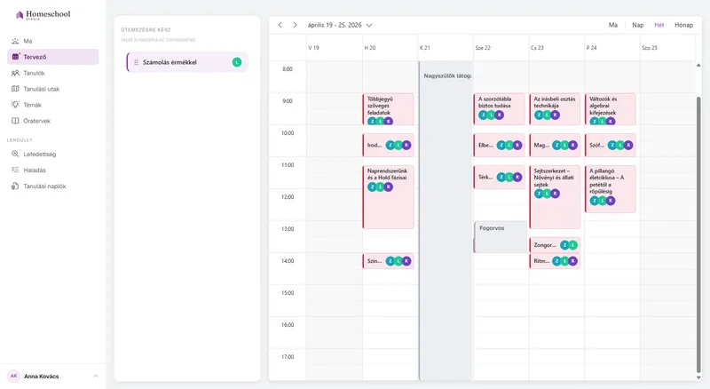Click the Lefedettség search icon
This screenshot has width=710, height=389.
15,155
